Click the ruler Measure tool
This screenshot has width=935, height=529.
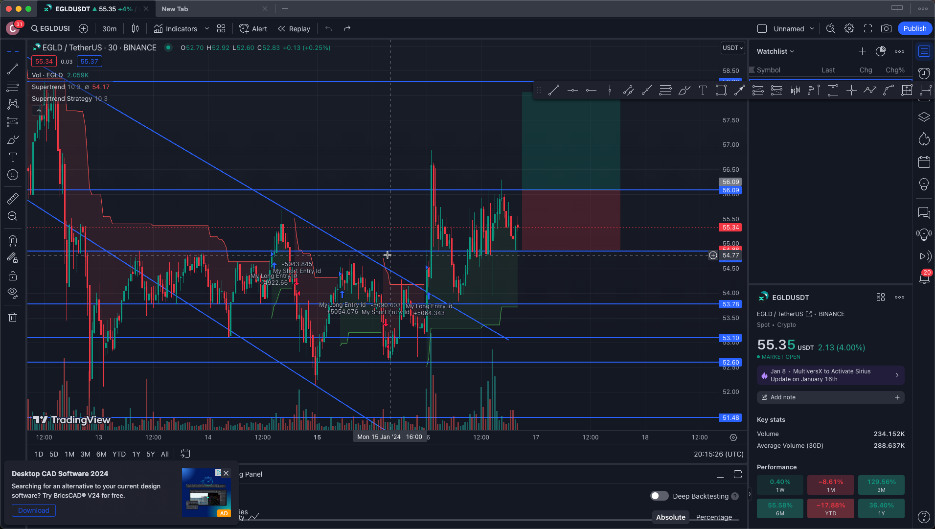pyautogui.click(x=13, y=198)
